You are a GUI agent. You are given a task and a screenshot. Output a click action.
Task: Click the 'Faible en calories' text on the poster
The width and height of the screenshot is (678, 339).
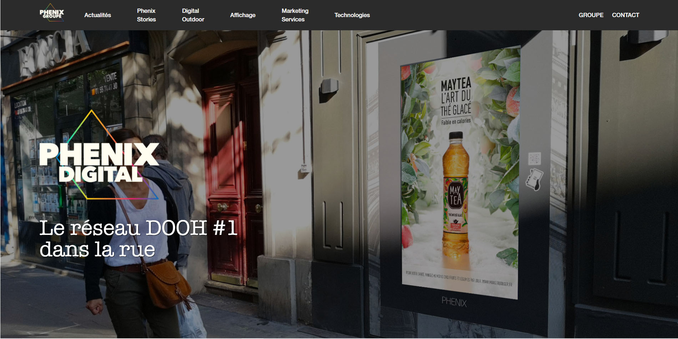[456, 122]
